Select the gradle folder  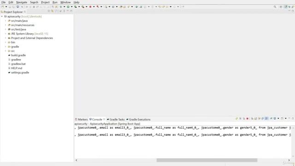coord(15,47)
